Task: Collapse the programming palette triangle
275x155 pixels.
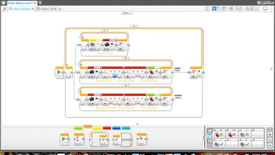Action: point(137,124)
